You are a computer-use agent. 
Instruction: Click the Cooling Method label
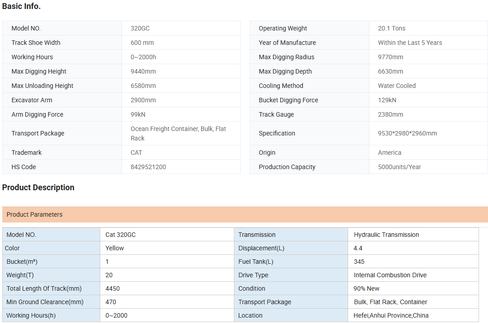(281, 86)
